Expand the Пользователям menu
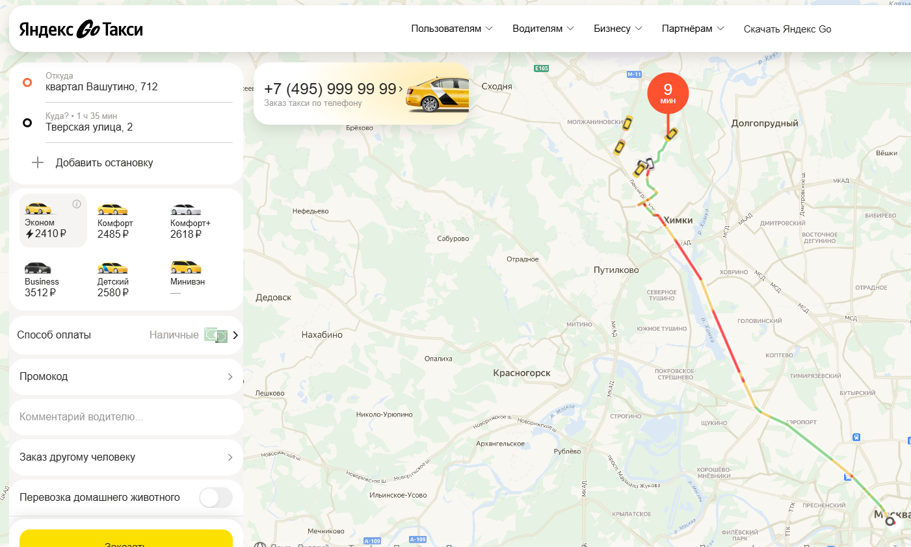 pyautogui.click(x=452, y=29)
